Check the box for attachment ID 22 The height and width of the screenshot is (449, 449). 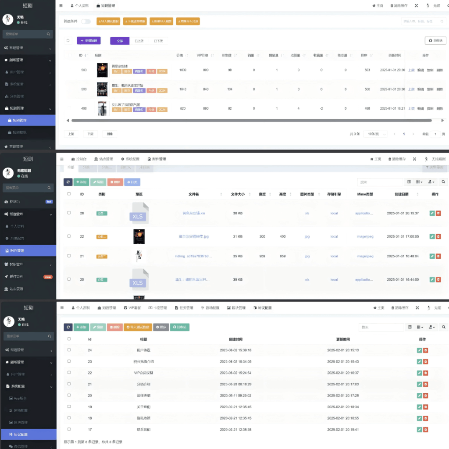point(69,236)
